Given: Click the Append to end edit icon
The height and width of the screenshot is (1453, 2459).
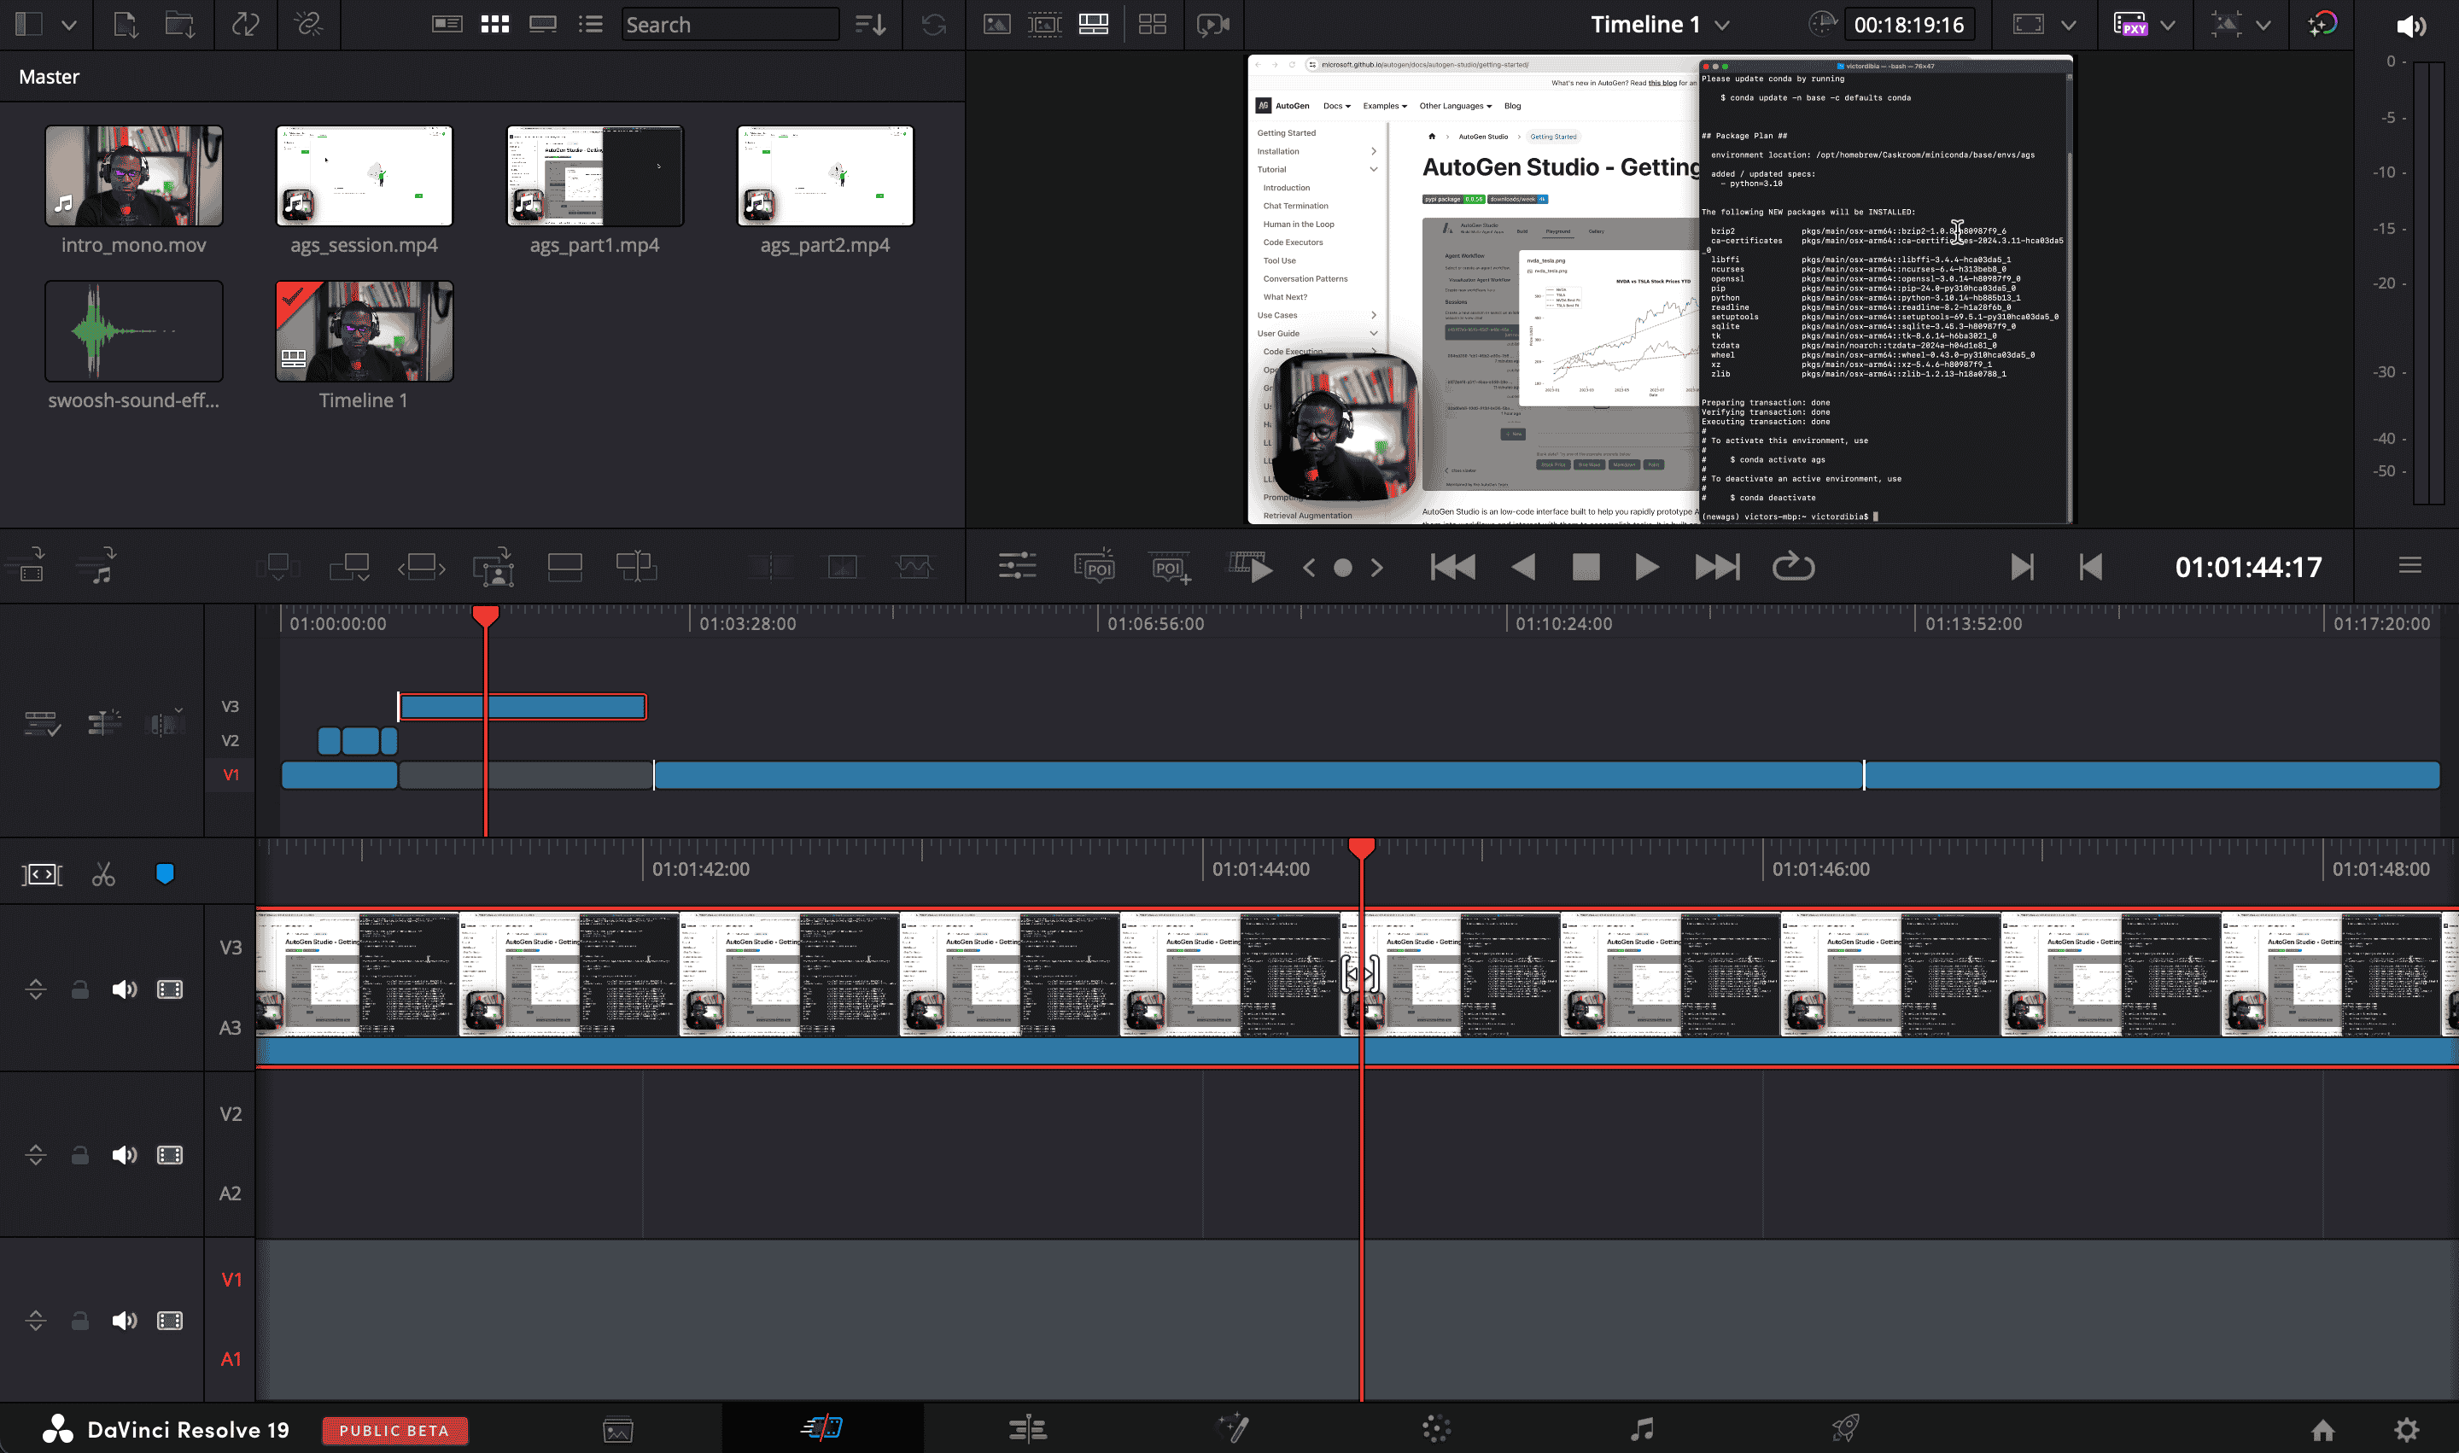Looking at the screenshot, I should tap(349, 566).
